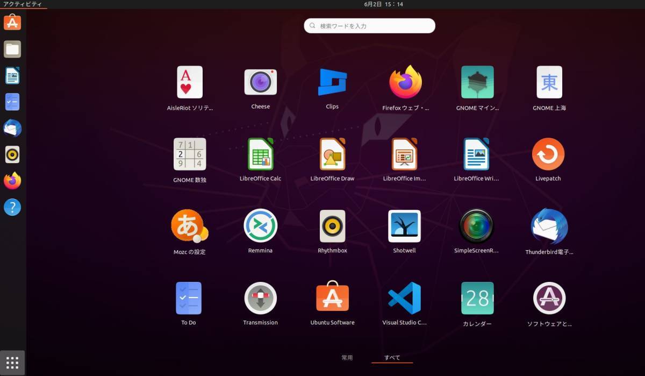Open Transmission torrent client
645x376 pixels.
tap(261, 298)
